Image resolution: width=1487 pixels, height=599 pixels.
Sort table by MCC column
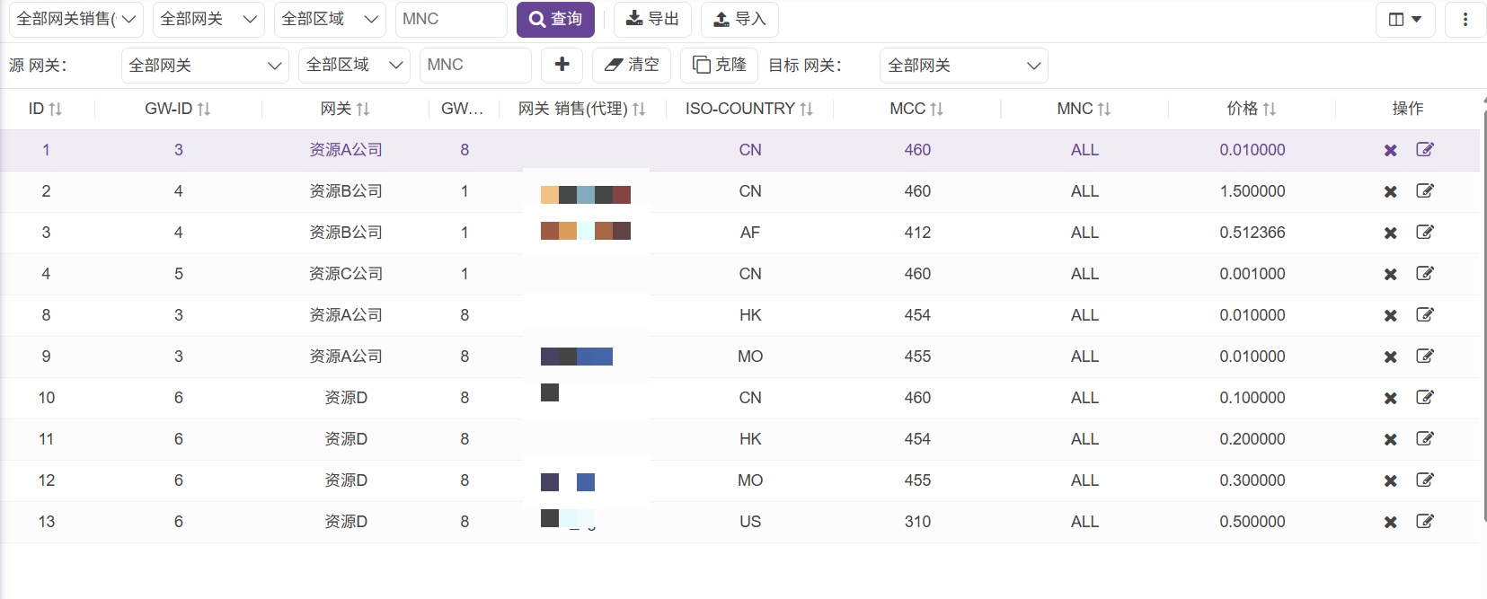[916, 109]
